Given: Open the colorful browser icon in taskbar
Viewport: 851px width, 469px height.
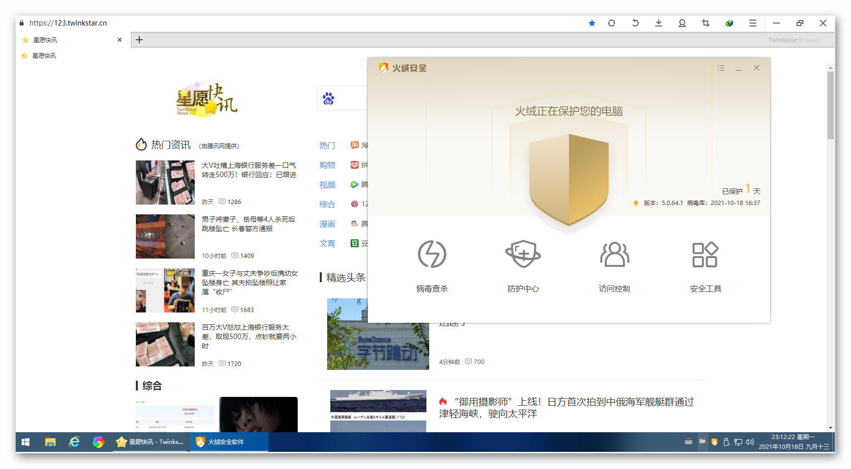Looking at the screenshot, I should [99, 442].
